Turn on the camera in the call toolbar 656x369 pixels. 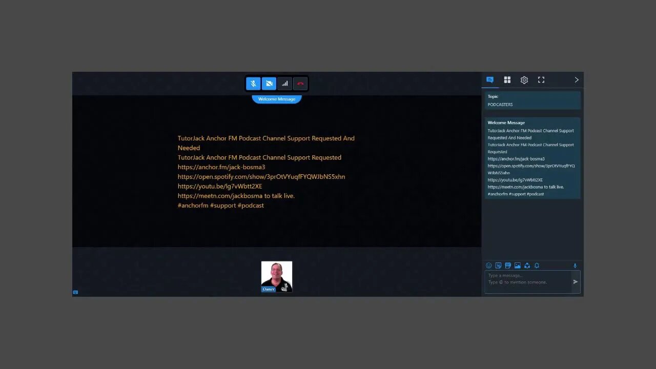(269, 84)
